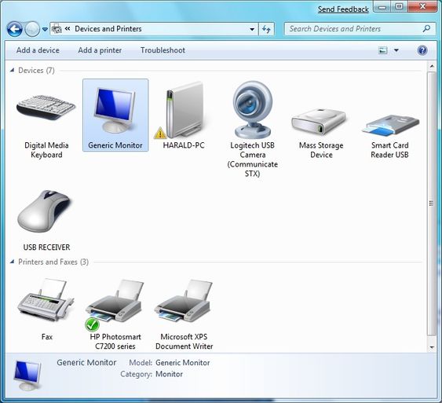Click Add a device in toolbar
The width and height of the screenshot is (442, 403).
pos(38,50)
